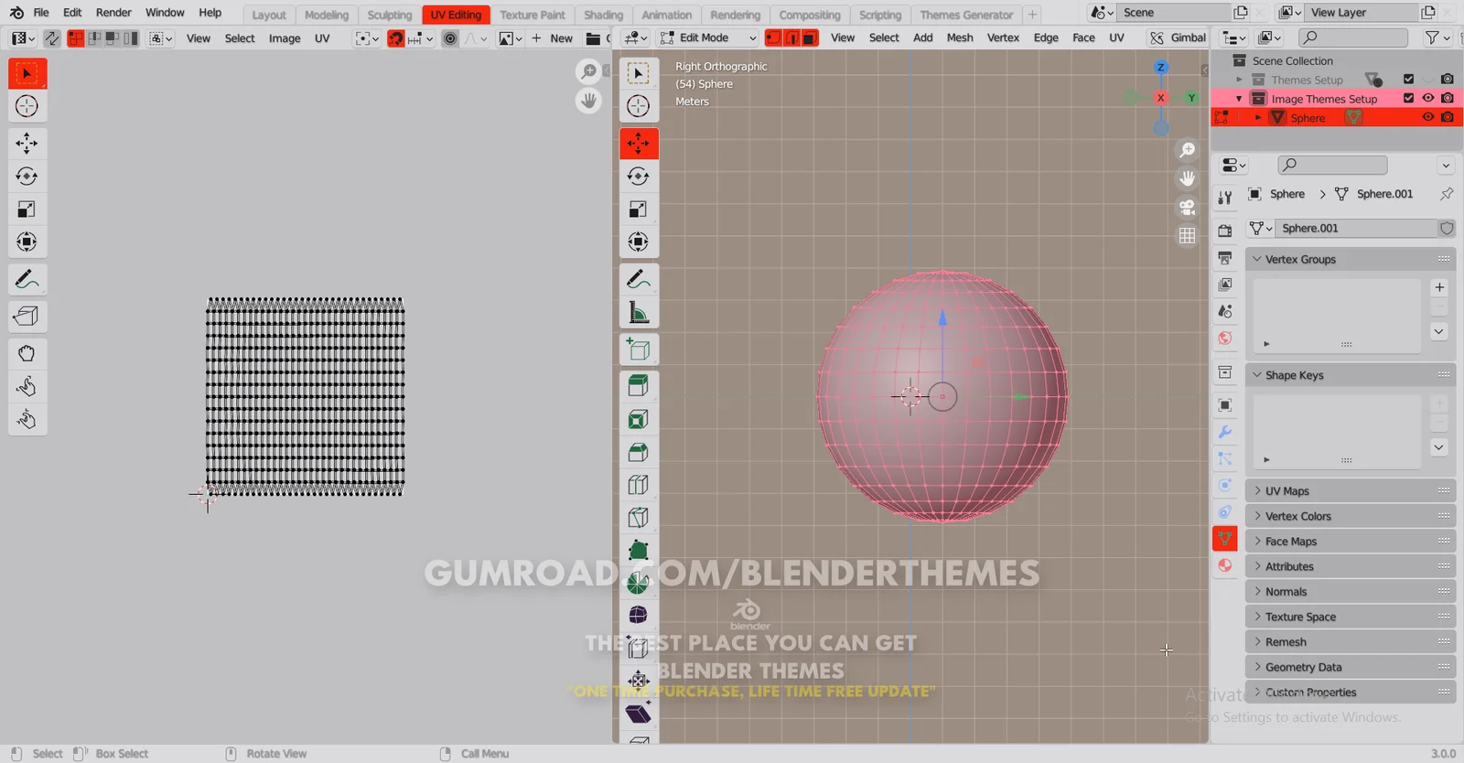The height and width of the screenshot is (763, 1464).
Task: Hide Image Themes Setup collection with eye
Action: (1427, 98)
